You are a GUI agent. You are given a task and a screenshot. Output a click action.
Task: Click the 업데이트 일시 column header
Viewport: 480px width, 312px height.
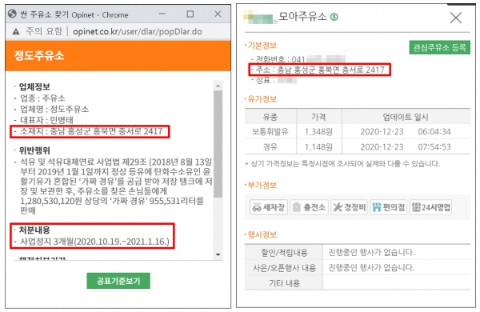pos(406,117)
